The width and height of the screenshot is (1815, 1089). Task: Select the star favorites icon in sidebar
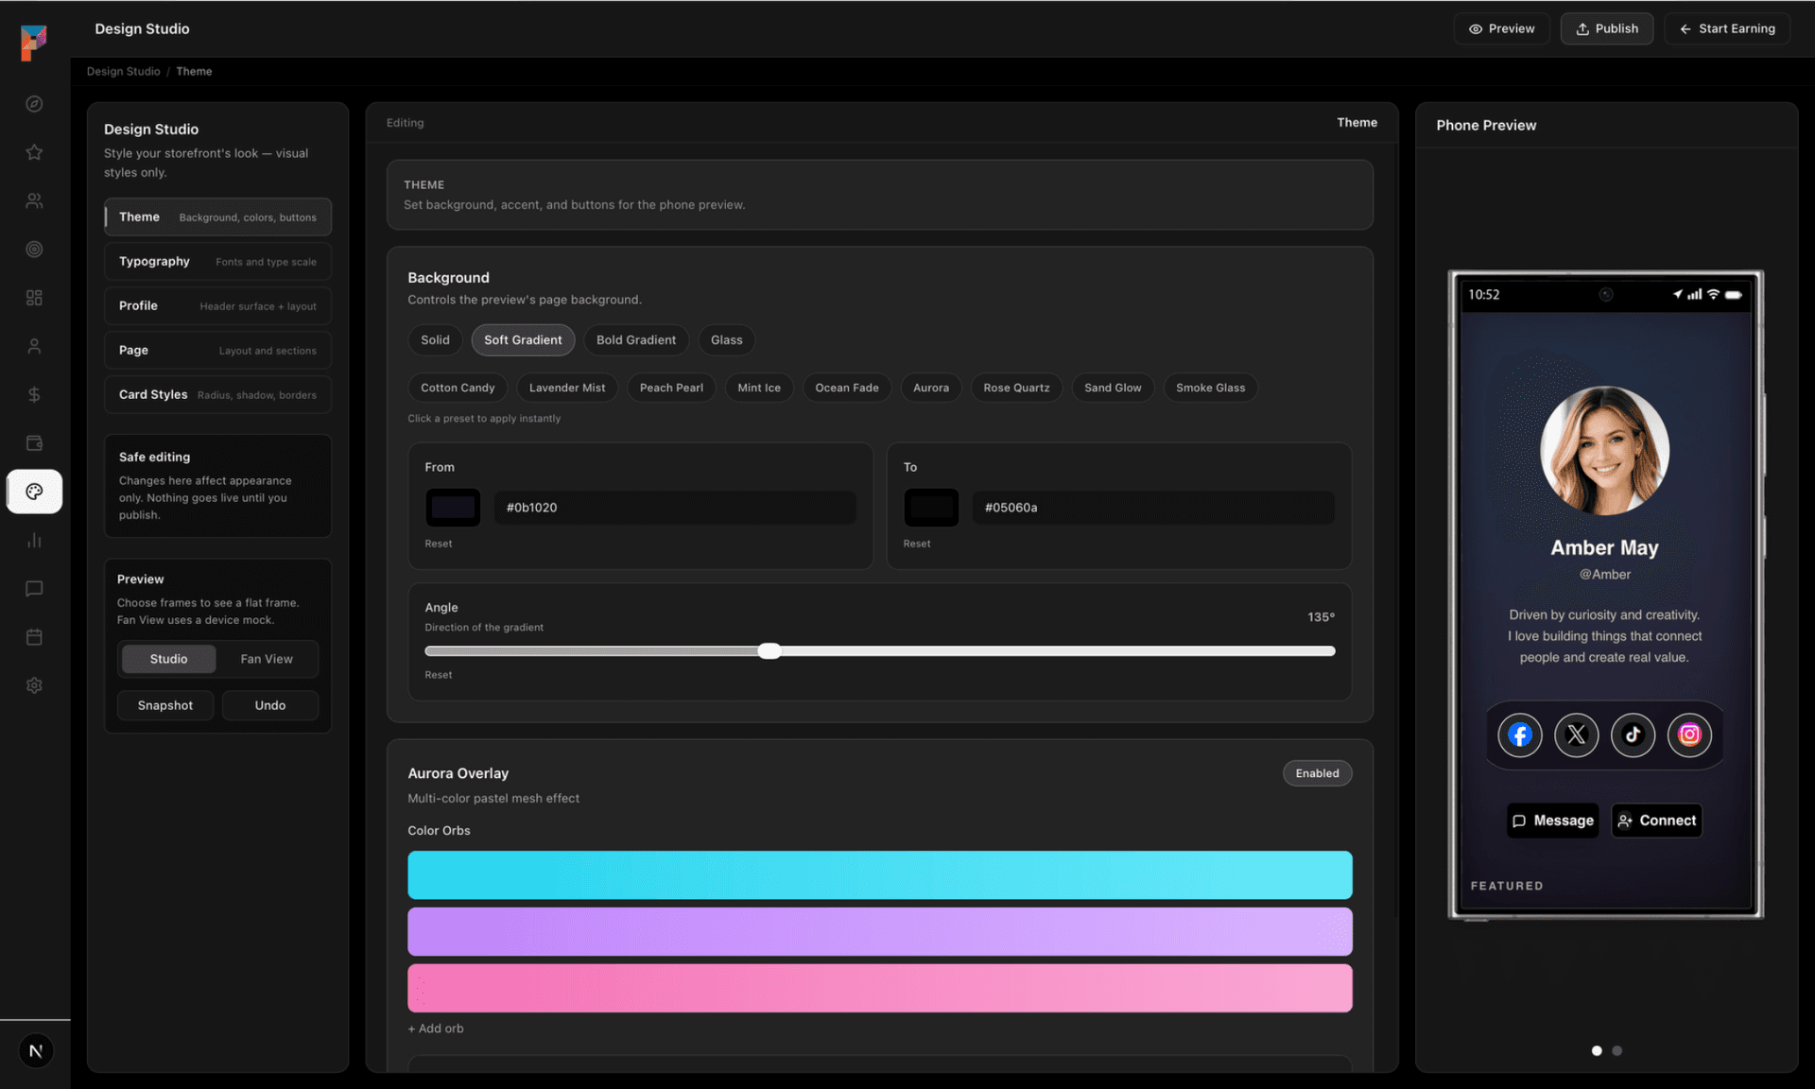pyautogui.click(x=34, y=152)
